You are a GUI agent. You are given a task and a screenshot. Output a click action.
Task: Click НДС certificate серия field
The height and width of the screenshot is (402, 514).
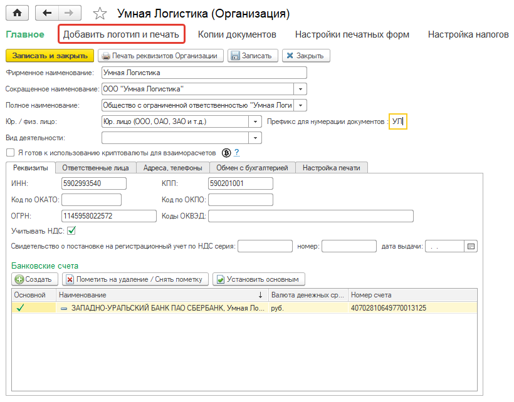(265, 246)
